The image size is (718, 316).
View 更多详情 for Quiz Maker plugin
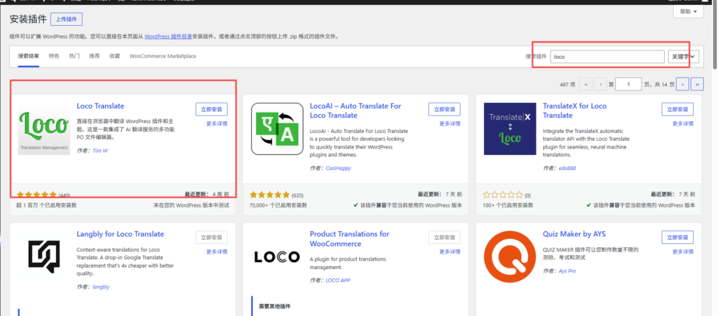(683, 252)
